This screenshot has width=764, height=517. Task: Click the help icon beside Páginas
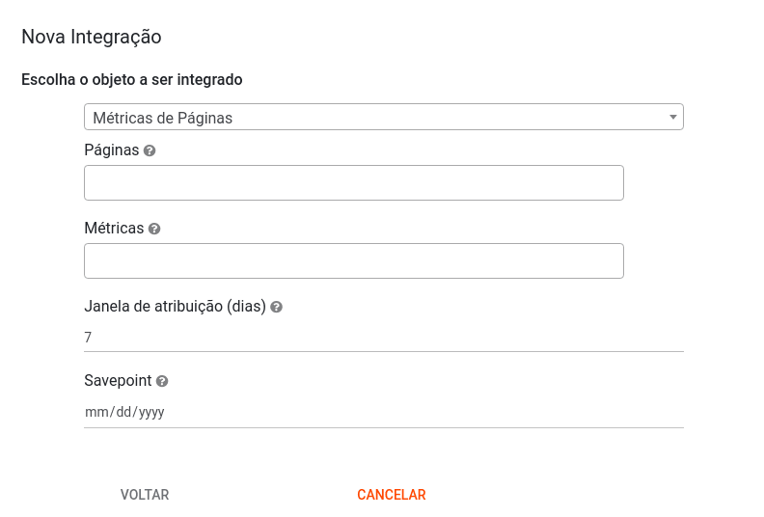coord(150,151)
